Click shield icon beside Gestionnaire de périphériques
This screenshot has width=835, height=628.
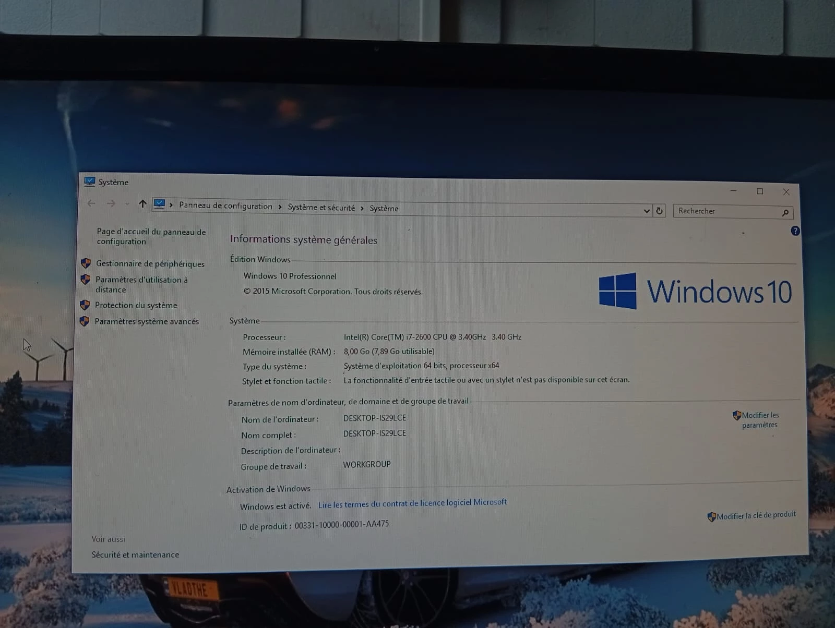(x=86, y=263)
